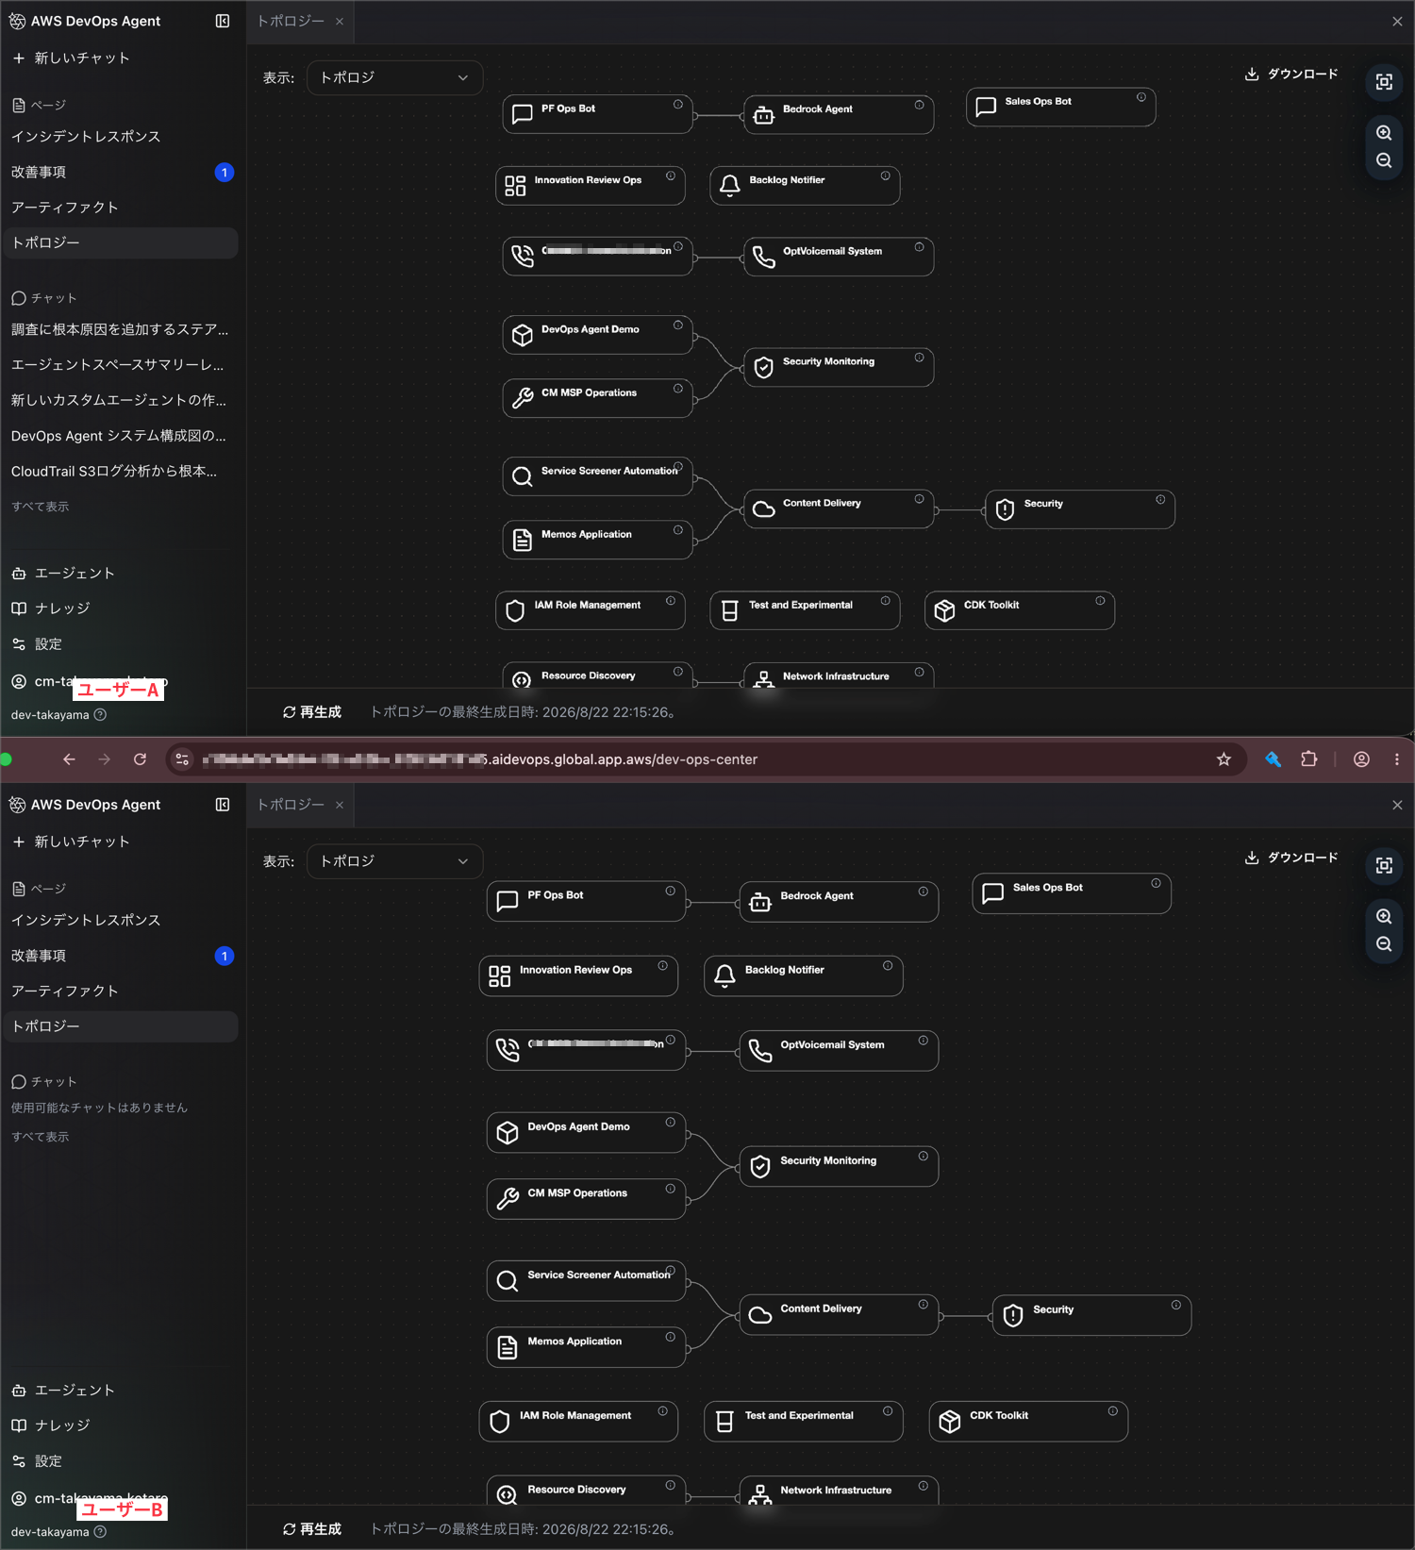
Task: Open browser extensions puzzle icon
Action: pos(1308,759)
